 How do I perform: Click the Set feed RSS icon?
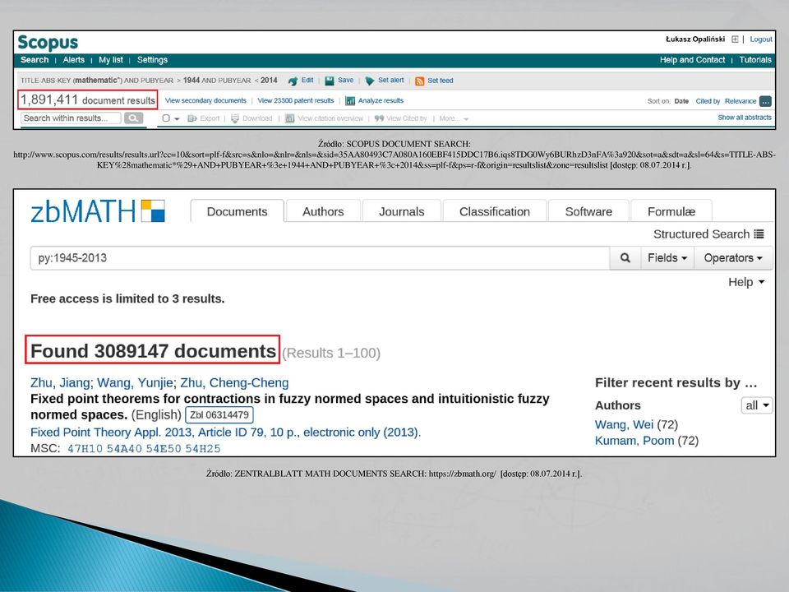click(x=420, y=81)
